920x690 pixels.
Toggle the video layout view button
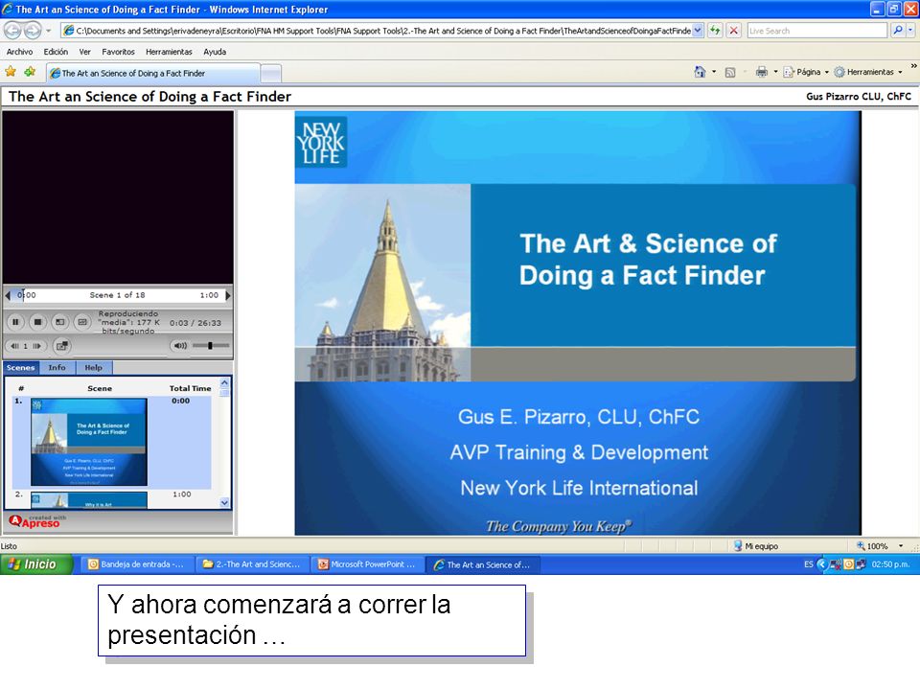click(59, 322)
